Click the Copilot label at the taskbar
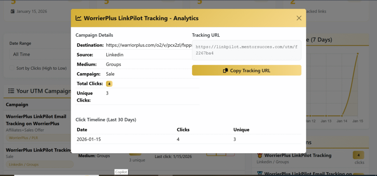The width and height of the screenshot is (377, 176). tap(121, 172)
